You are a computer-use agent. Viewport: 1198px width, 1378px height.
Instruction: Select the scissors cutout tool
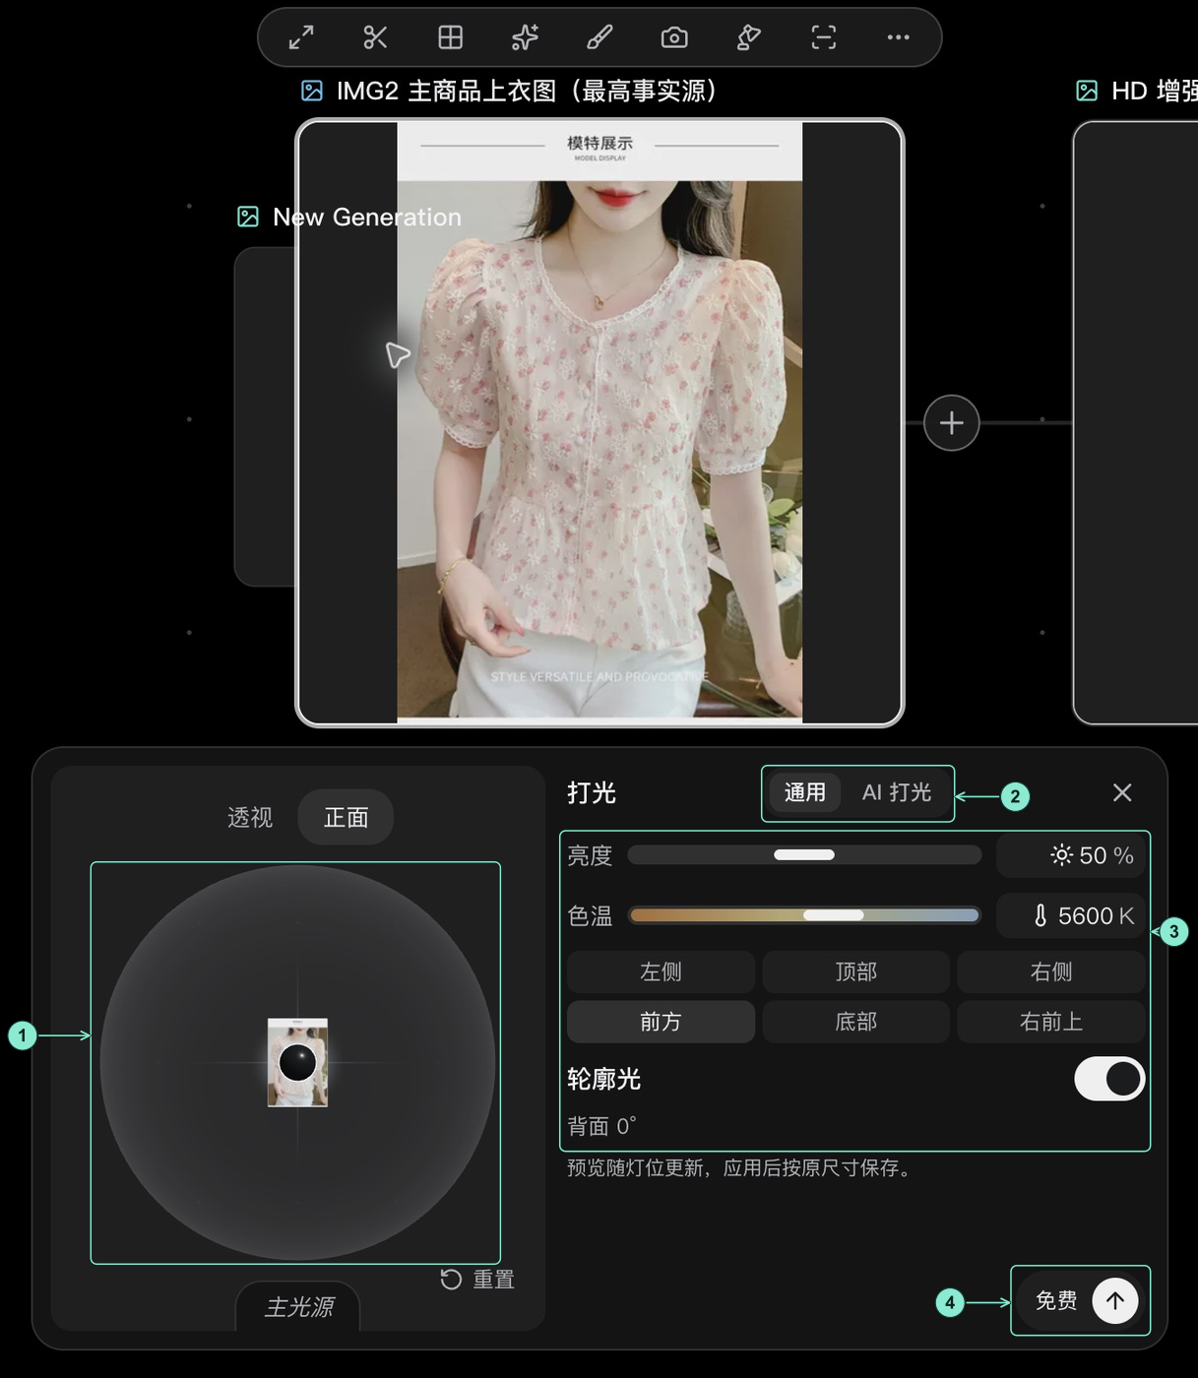(375, 37)
